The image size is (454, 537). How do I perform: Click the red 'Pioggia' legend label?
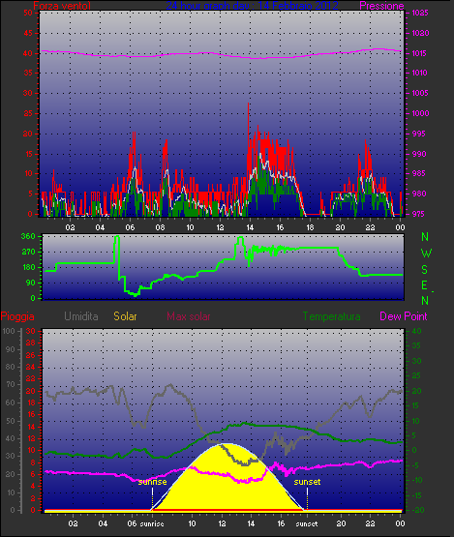coord(17,316)
